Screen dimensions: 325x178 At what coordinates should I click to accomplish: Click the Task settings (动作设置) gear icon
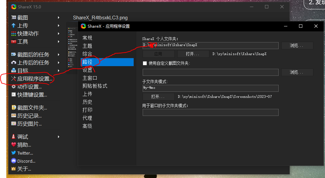[x=13, y=86]
